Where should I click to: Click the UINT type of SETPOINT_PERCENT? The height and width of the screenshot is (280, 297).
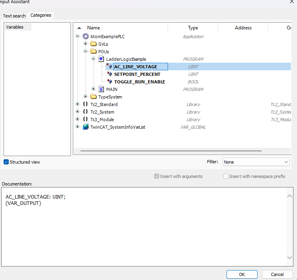pyautogui.click(x=193, y=74)
